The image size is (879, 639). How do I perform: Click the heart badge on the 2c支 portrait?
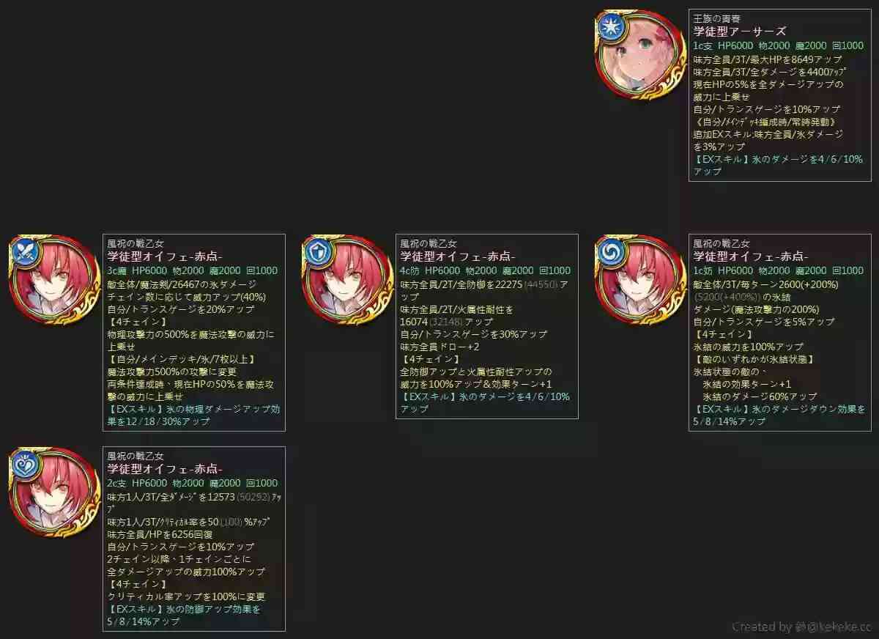(x=23, y=465)
